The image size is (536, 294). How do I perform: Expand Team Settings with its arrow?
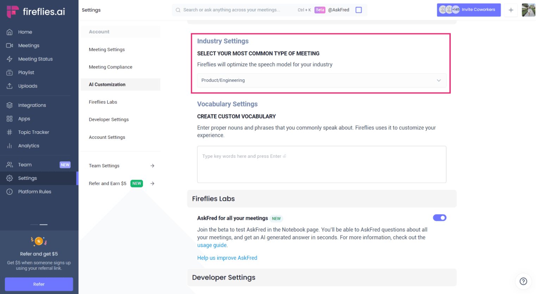(152, 166)
